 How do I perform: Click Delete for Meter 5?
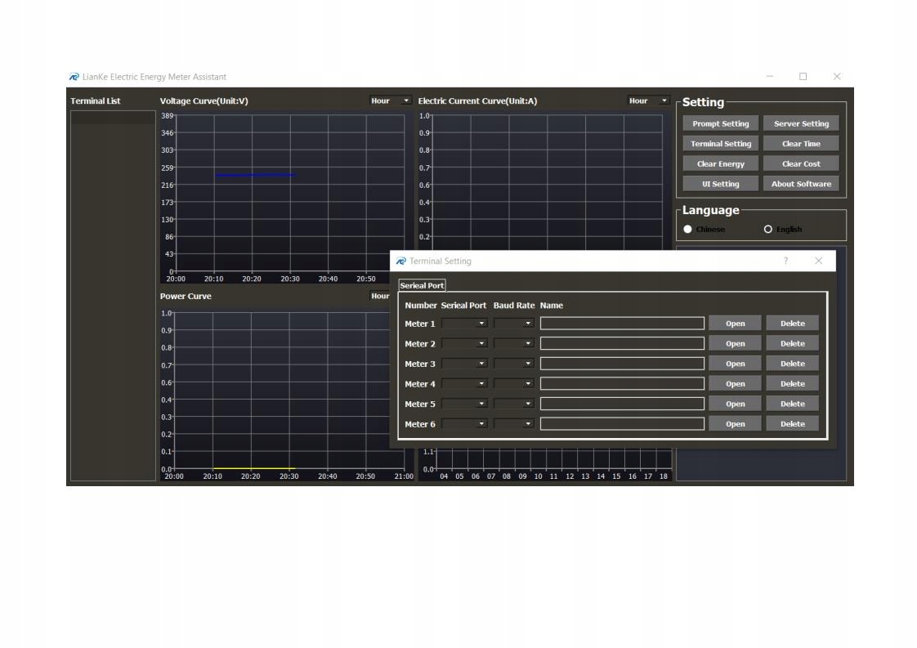click(793, 404)
